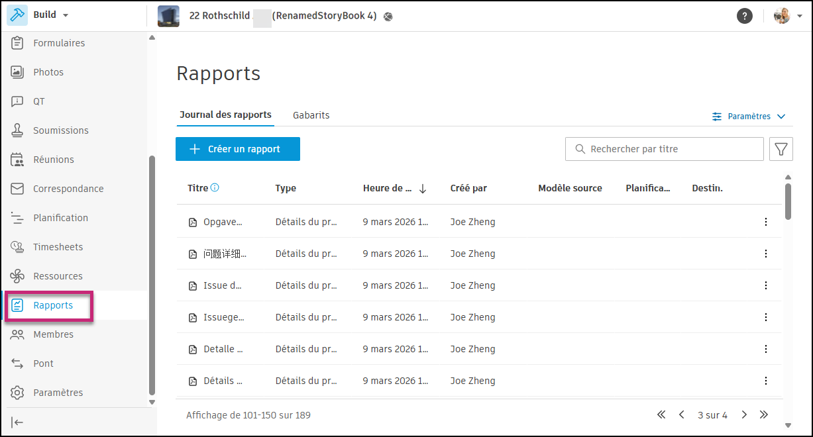This screenshot has height=437, width=813.
Task: Switch to Journal des rapports tab
Action: click(x=225, y=115)
